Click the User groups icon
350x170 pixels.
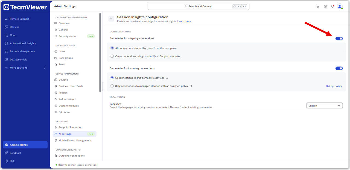(x=56, y=58)
